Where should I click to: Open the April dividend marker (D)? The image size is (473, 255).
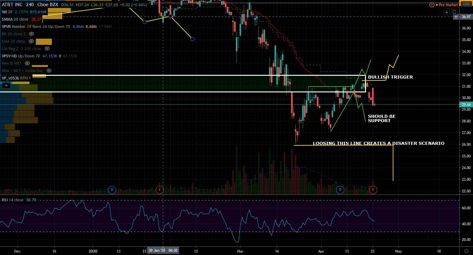tap(340, 190)
